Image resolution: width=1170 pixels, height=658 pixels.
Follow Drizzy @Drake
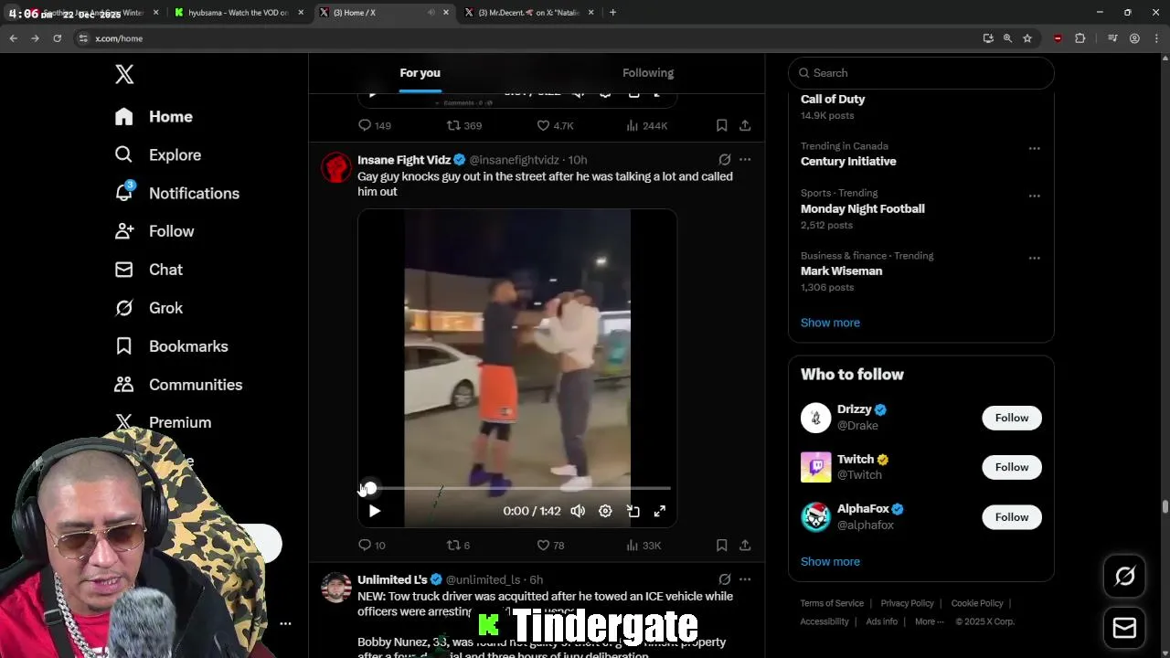pyautogui.click(x=1011, y=418)
